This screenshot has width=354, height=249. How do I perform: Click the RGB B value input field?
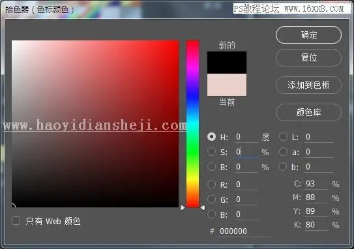(246, 214)
